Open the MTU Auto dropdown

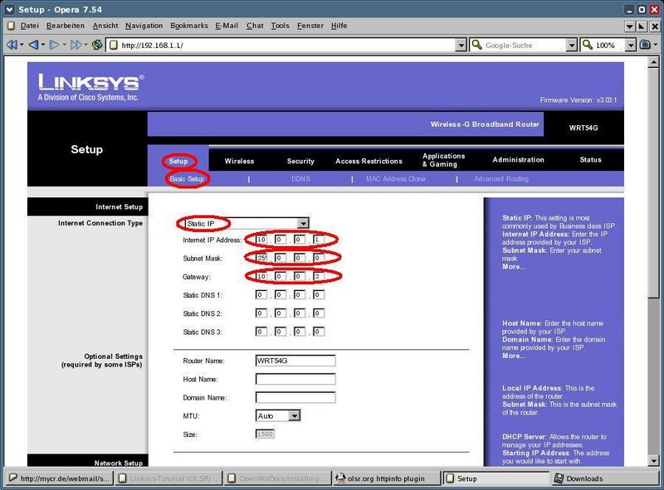point(295,416)
